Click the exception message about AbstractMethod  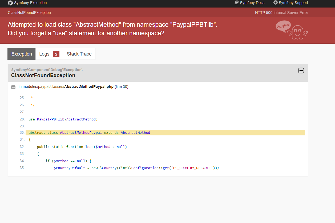tap(112, 29)
